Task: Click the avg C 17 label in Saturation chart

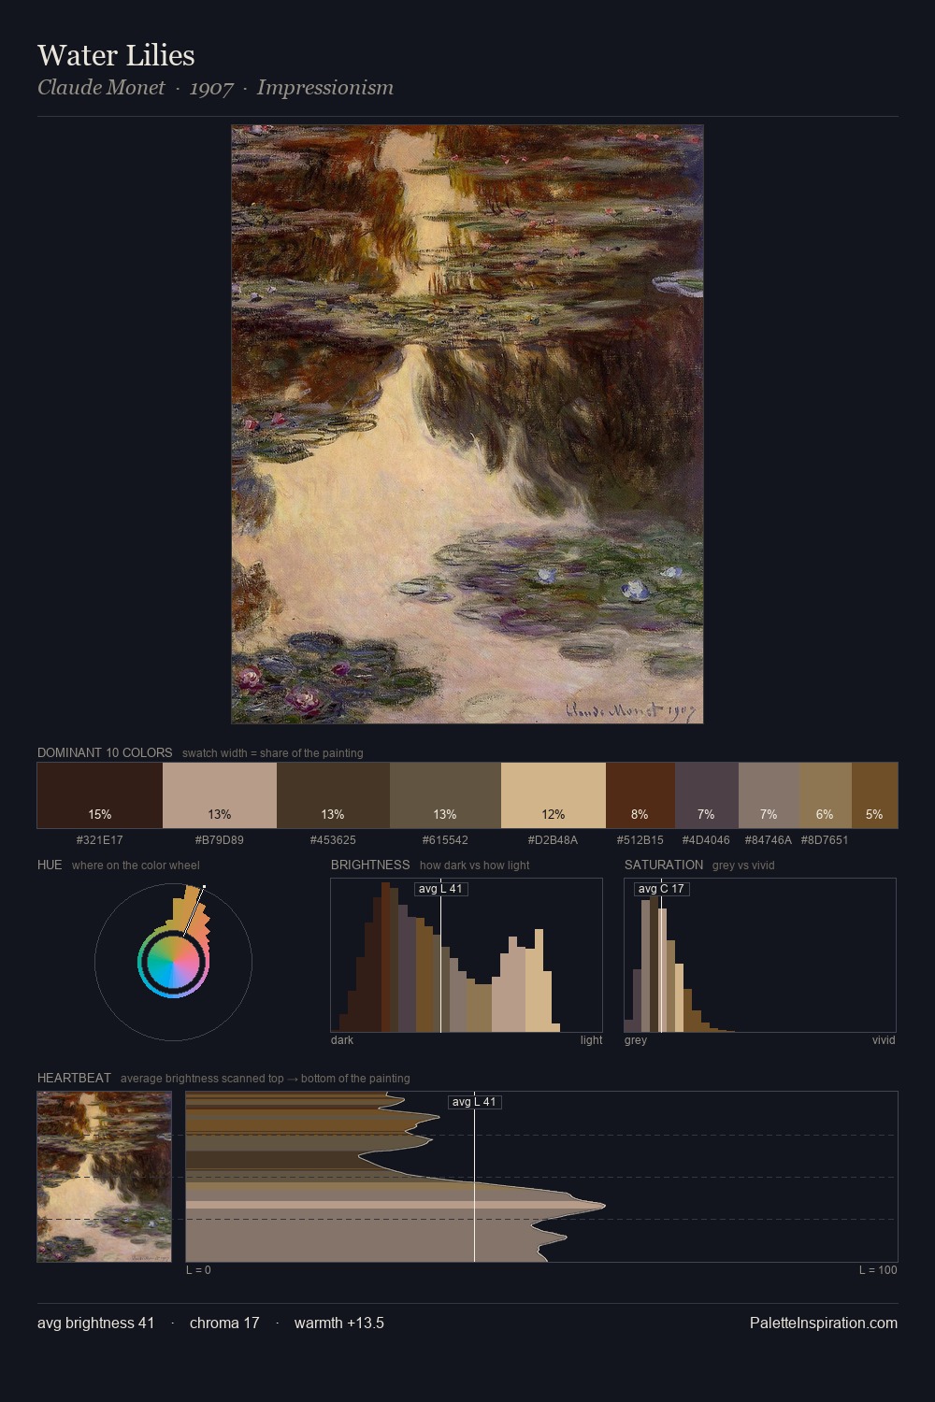Action: coord(662,889)
